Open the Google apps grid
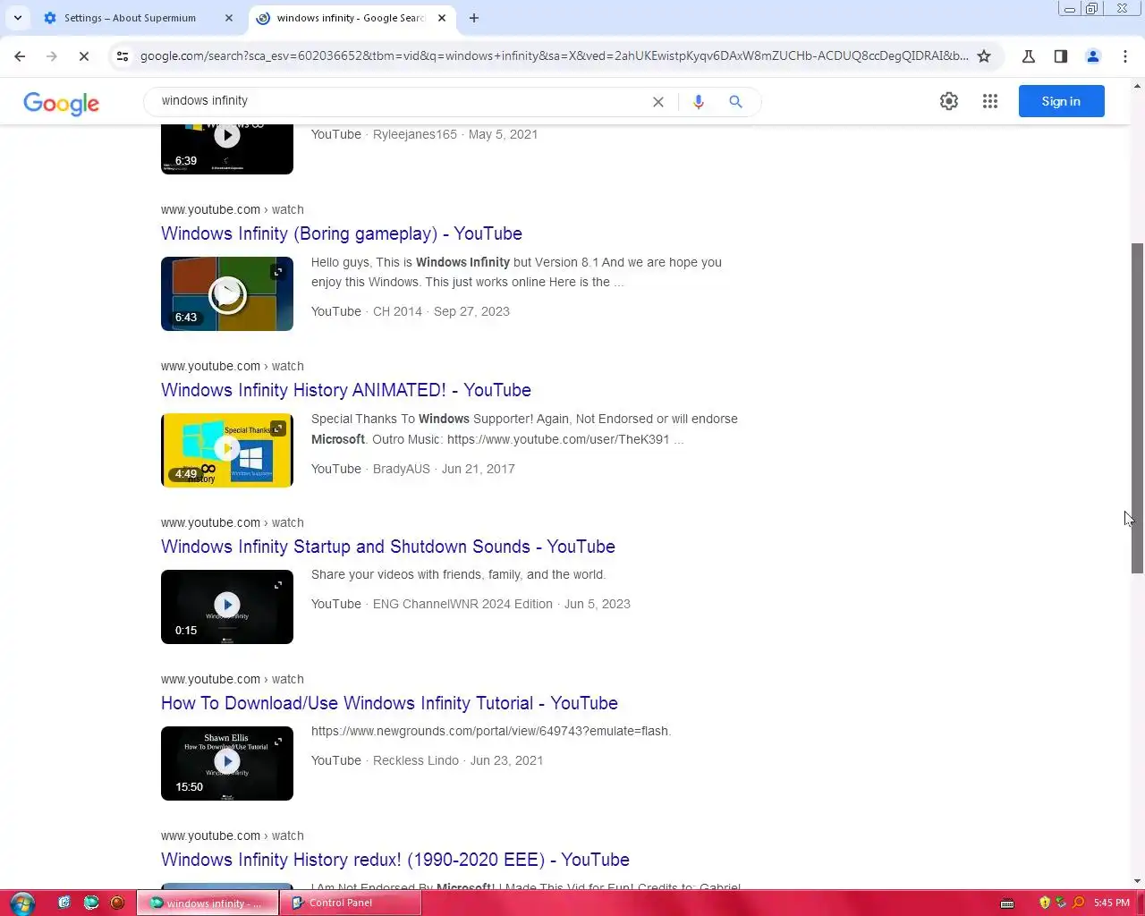The image size is (1145, 916). click(990, 101)
